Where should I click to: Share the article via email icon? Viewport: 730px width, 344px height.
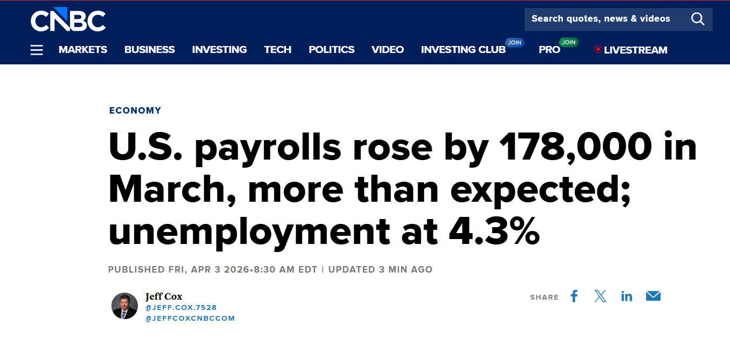pos(653,296)
